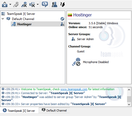This screenshot has height=116, width=132.
Task: Open the disconnect button dropdown arrow
Action: pyautogui.click(x=10, y=4)
